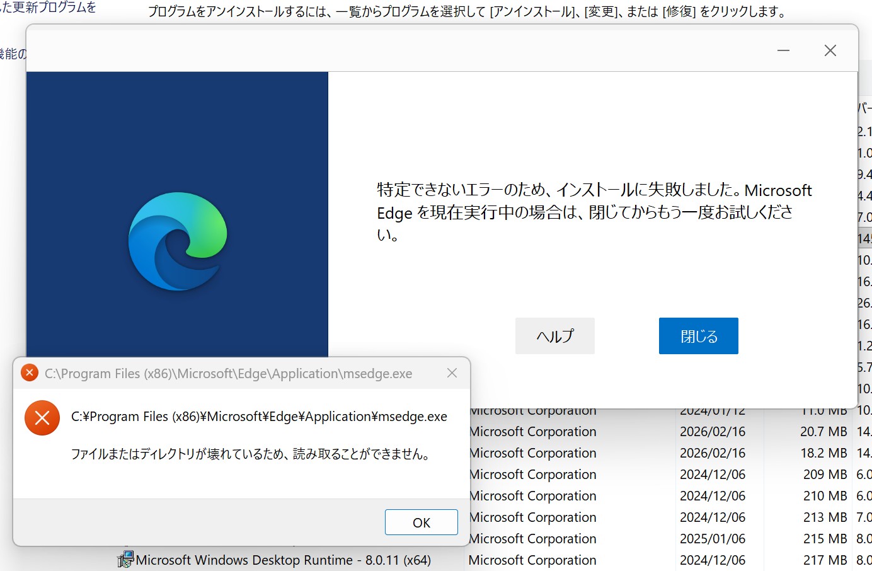Click the C:¥Program Files path in error body

(259, 417)
